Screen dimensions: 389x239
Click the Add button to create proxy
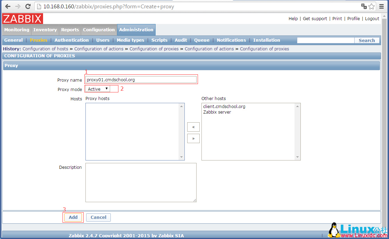click(x=73, y=217)
